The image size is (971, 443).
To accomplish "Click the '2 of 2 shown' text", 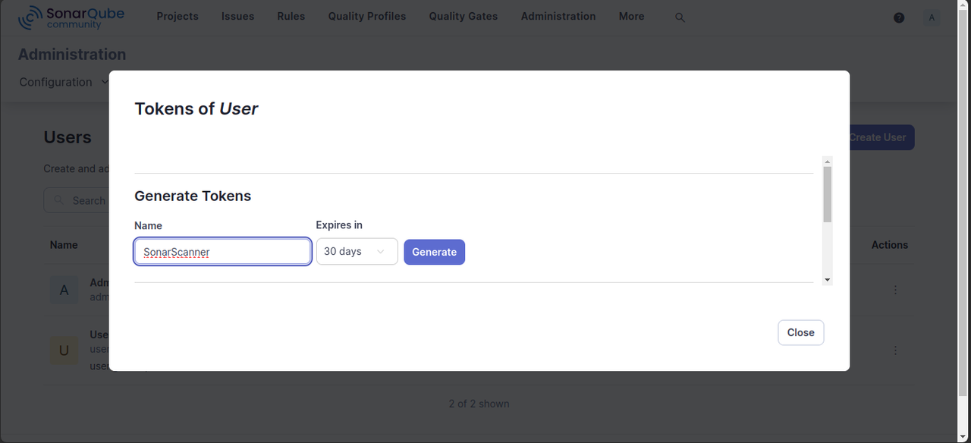I will pos(479,404).
